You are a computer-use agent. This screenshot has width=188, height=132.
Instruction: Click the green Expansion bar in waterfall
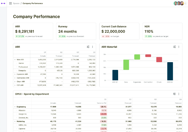tap(137, 57)
